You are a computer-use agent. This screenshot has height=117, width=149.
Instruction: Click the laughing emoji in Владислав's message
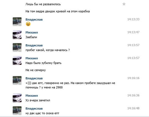point(28,24)
